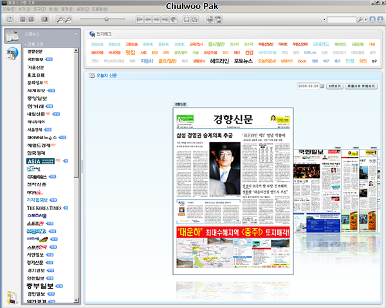Click the blue badge next to 국민일보

[x=49, y=59]
